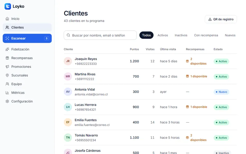Viewport: 246px width, 154px height.
Task: Click the QR de registro button
Action: click(x=221, y=19)
